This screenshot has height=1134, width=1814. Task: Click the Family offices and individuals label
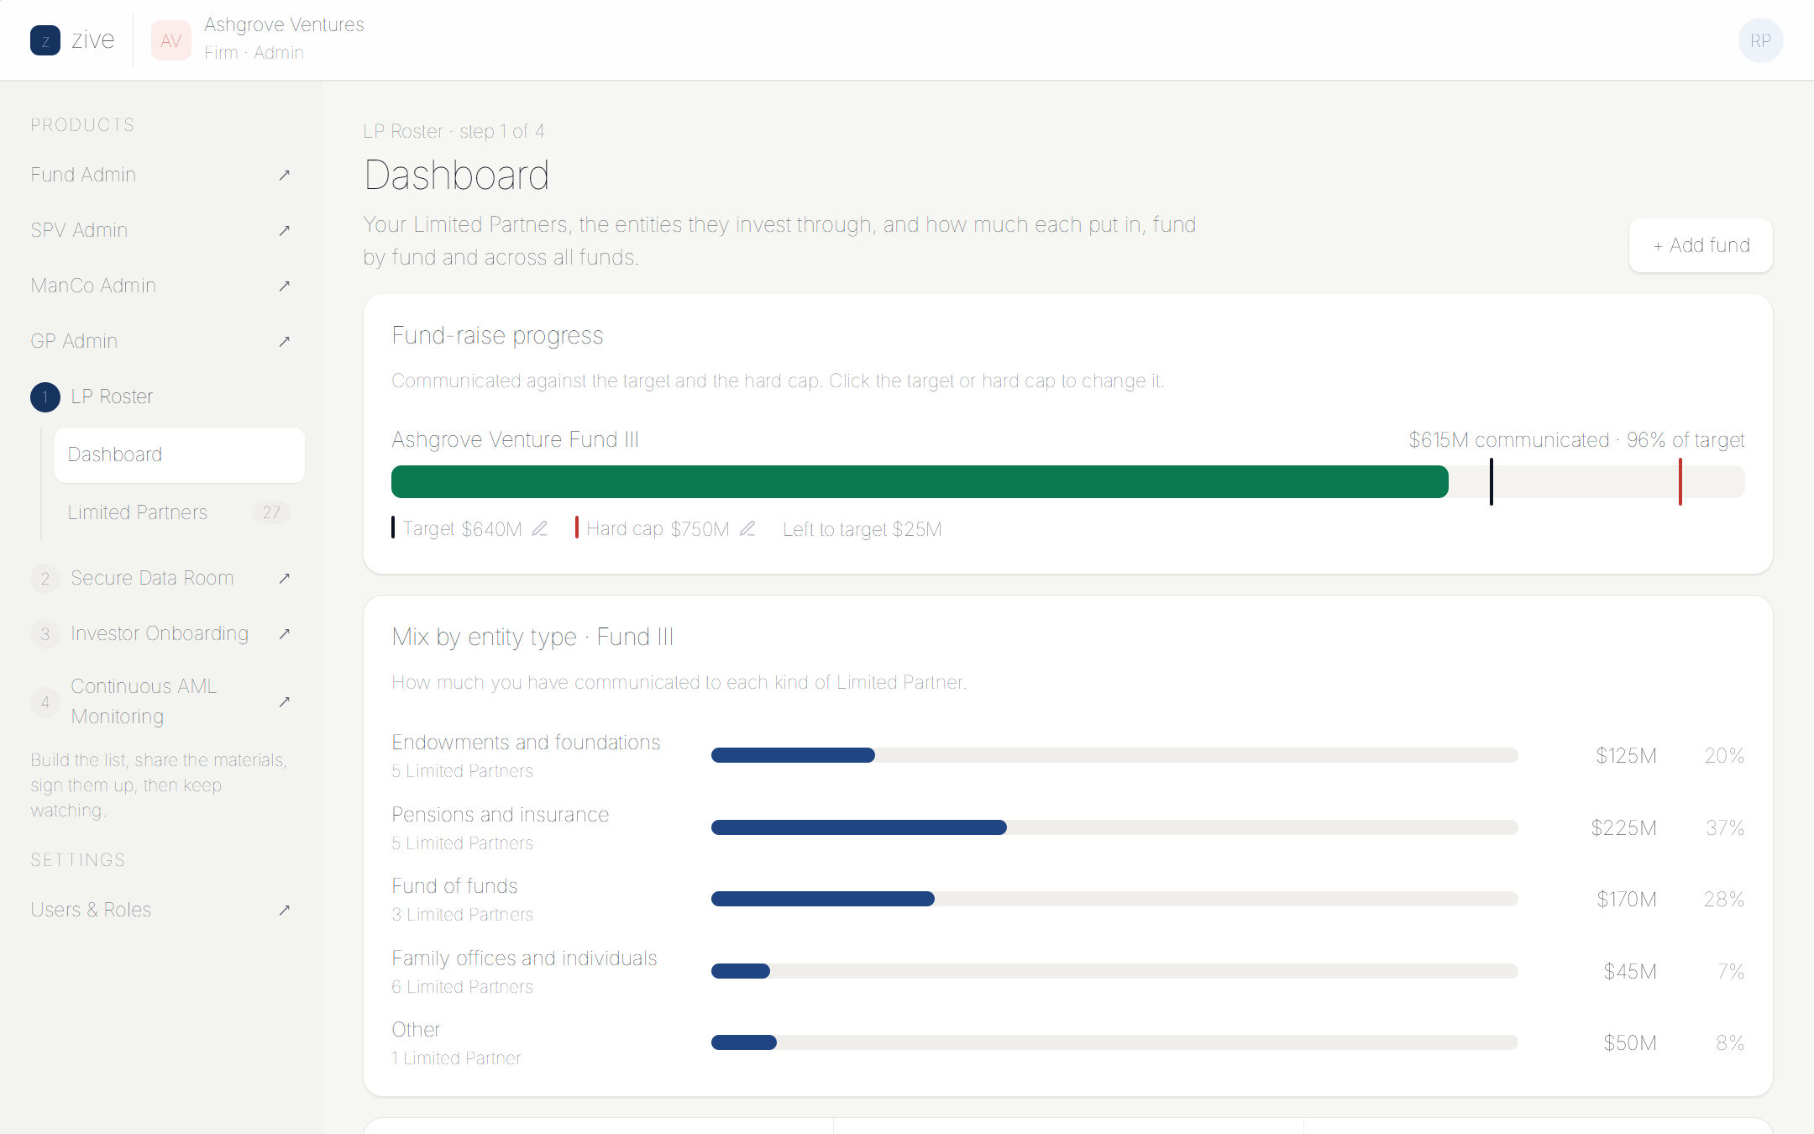point(524,958)
